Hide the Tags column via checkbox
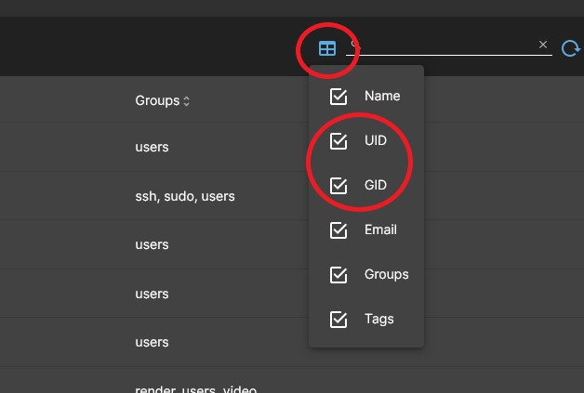Screen dimensions: 584x393 click(338, 319)
